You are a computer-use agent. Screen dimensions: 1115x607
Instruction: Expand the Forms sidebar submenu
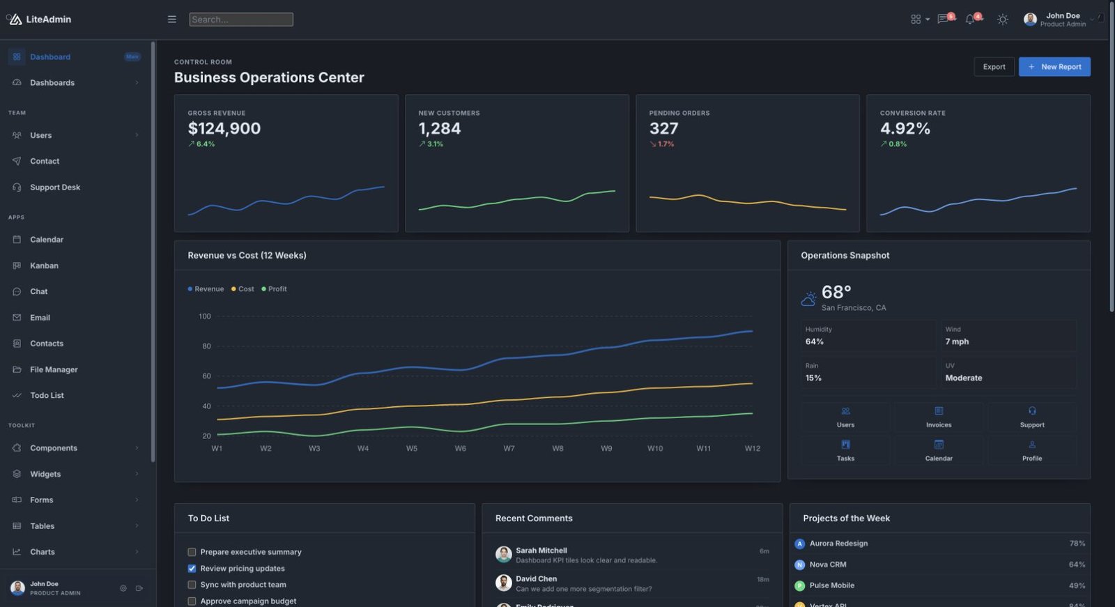tap(77, 500)
